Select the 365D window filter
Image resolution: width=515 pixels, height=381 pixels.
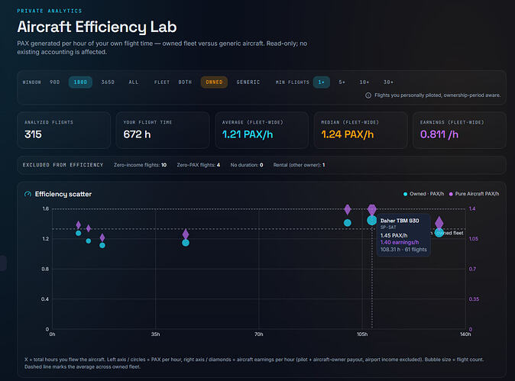point(108,82)
